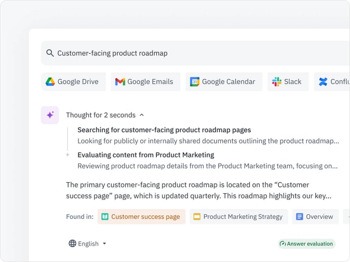Filter results by Google Emails
Screen dimensions: 350x262
click(145, 82)
